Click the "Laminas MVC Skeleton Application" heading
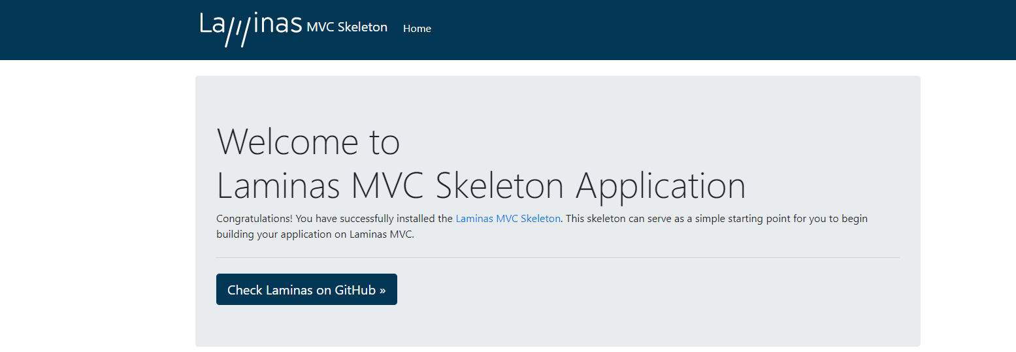 tap(481, 185)
